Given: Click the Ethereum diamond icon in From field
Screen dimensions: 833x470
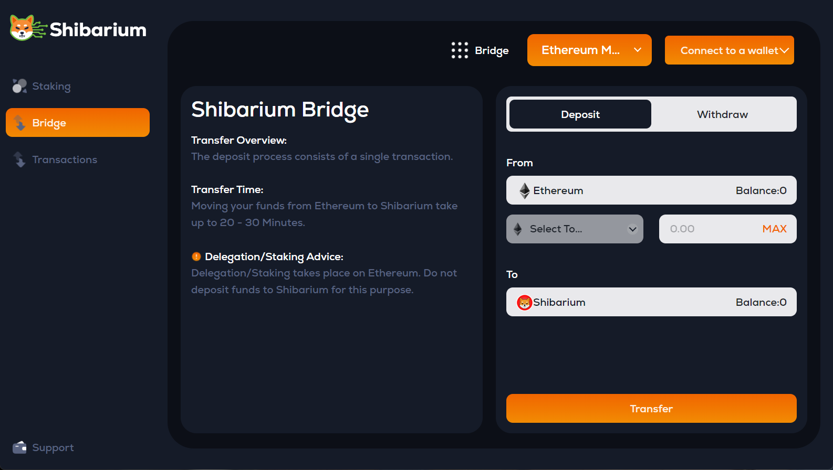Looking at the screenshot, I should click(x=524, y=190).
